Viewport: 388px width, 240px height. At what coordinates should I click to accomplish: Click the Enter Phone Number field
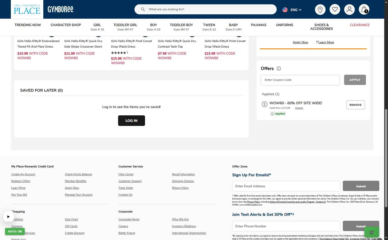tap(286, 226)
